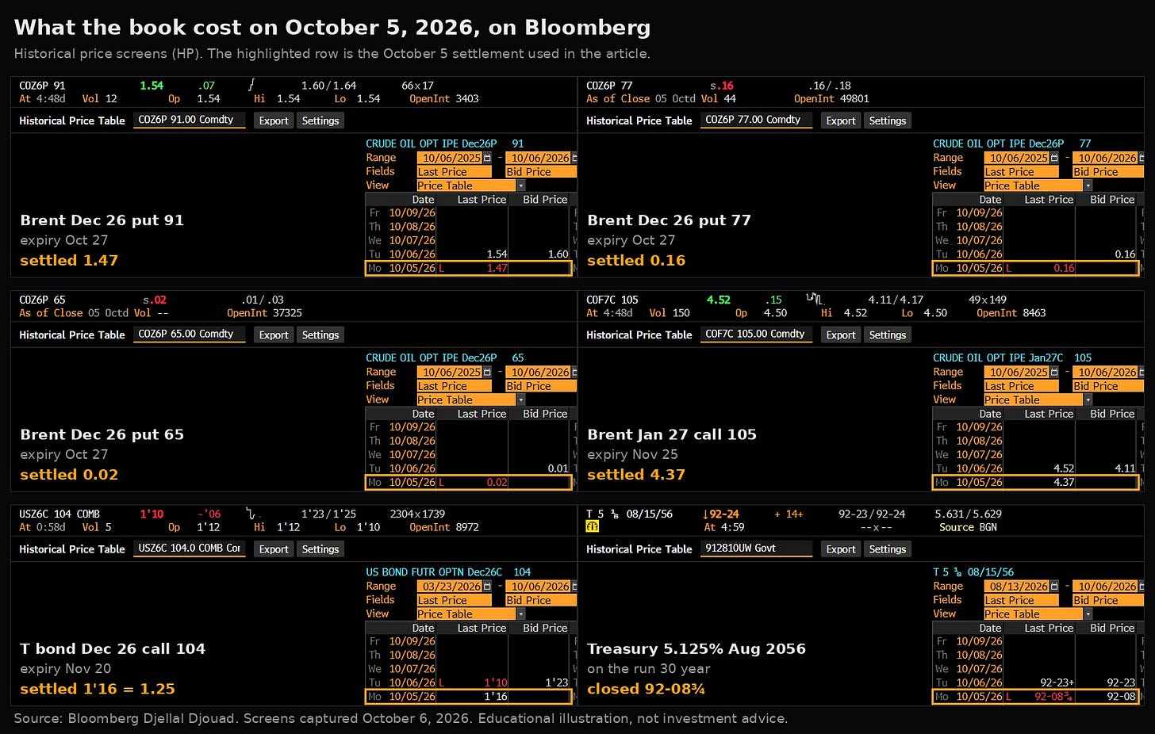Viewport: 1155px width, 734px height.
Task: Select 10/06/26 row showing 1'10 last price
Action: pyautogui.click(x=468, y=682)
